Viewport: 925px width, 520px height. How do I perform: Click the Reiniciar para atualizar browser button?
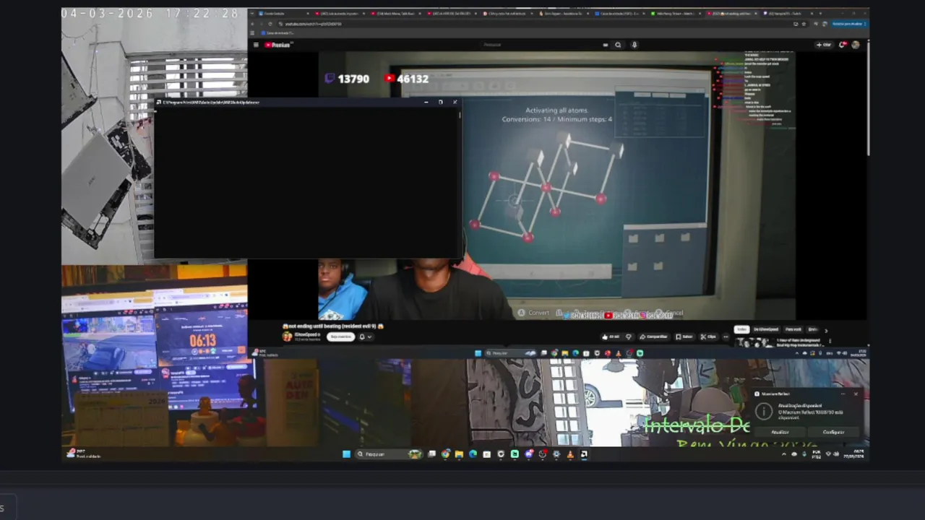click(x=848, y=24)
